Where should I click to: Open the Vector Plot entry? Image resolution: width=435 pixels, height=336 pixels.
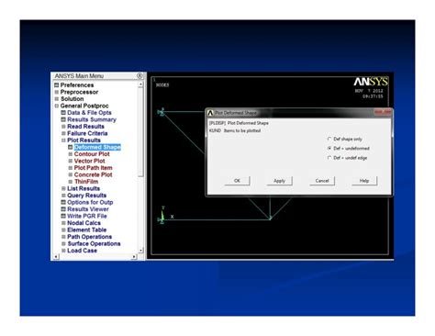[x=89, y=161]
